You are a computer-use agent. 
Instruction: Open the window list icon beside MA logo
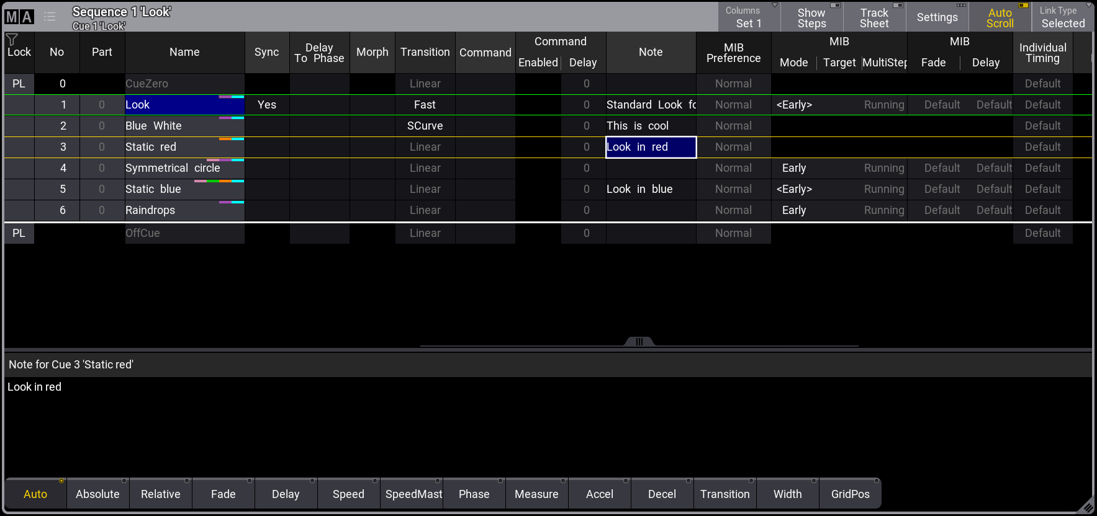click(x=50, y=17)
